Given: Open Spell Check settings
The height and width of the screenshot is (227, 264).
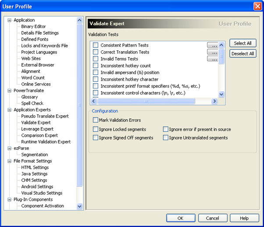Looking at the screenshot, I should tap(32, 103).
